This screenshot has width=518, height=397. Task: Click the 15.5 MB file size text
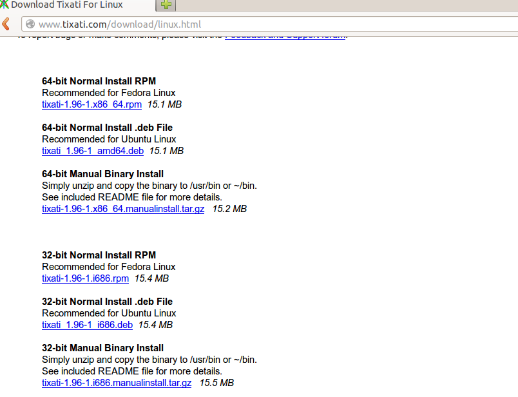point(216,383)
